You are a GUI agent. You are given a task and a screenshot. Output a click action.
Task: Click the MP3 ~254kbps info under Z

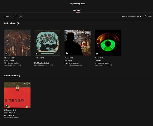(39, 65)
